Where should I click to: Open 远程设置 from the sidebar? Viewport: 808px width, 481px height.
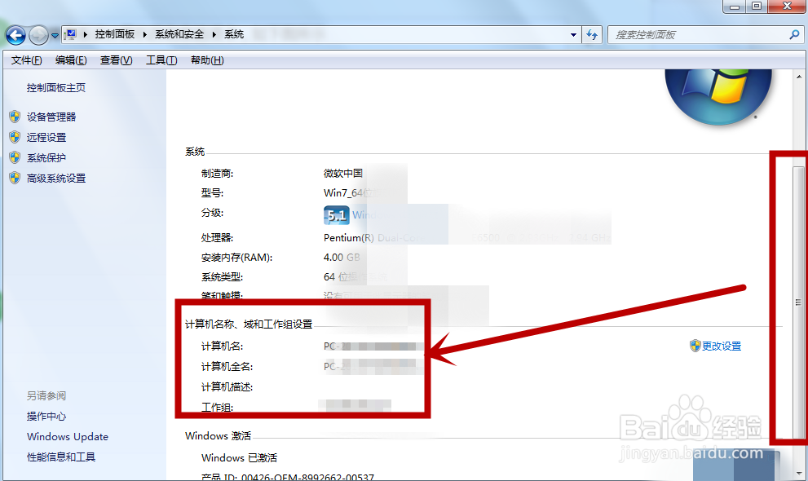46,138
